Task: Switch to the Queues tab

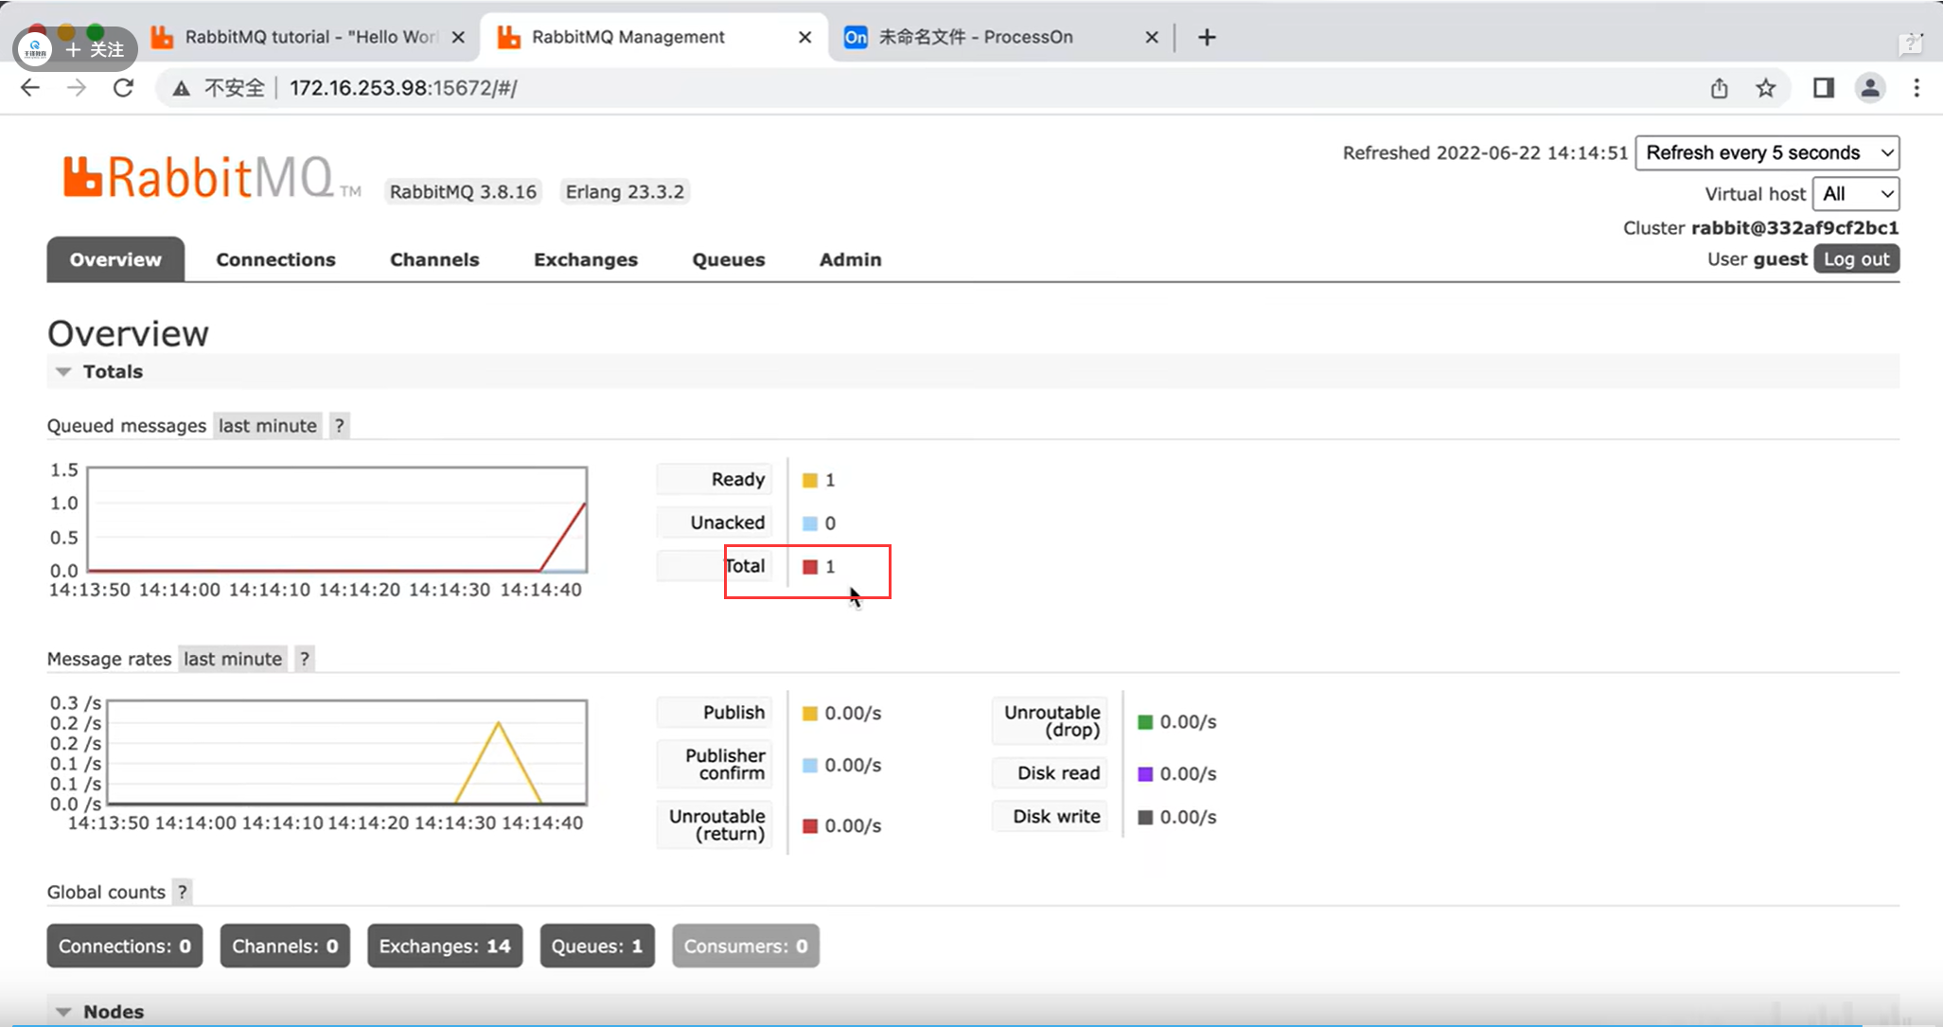Action: click(x=728, y=259)
